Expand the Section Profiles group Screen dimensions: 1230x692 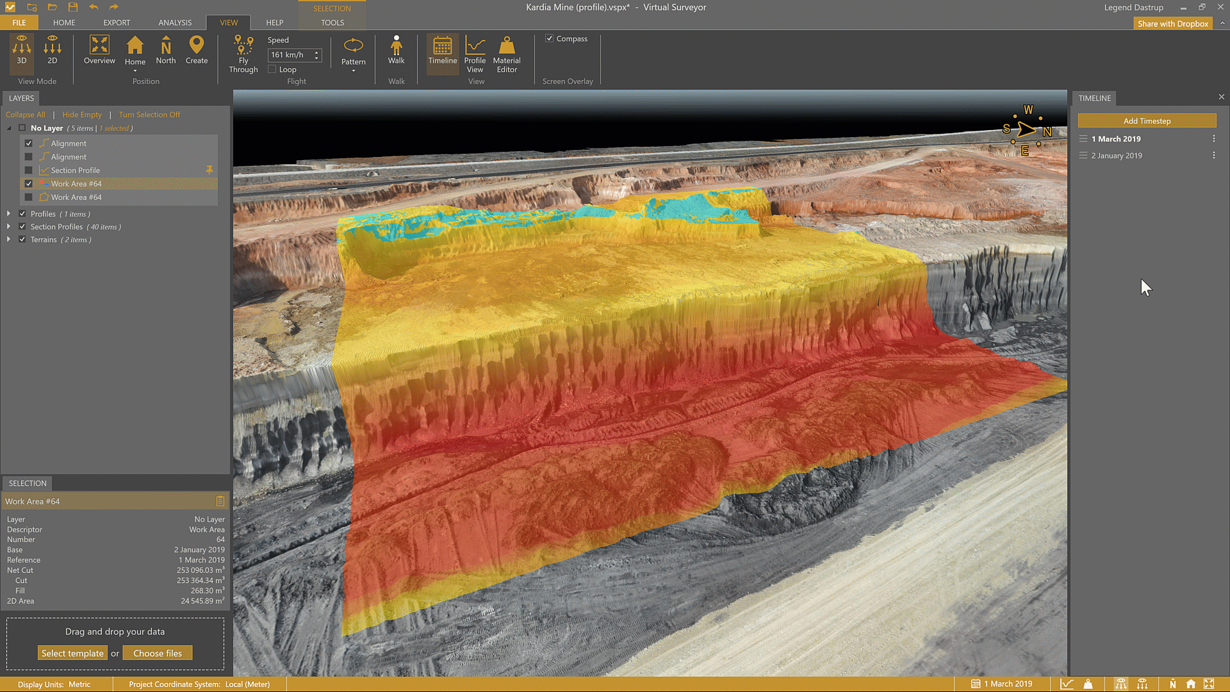tap(8, 226)
